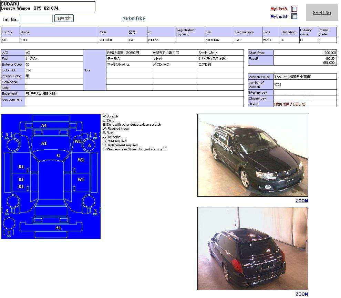Viewport: 341px width, 298px height.
Task: Select mileage value '67000km'
Action: click(212, 40)
